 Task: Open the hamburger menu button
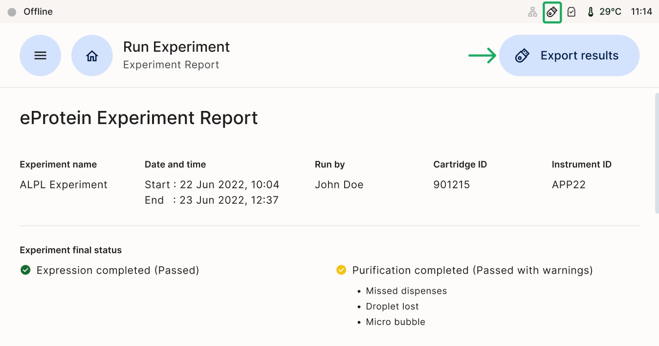[41, 56]
